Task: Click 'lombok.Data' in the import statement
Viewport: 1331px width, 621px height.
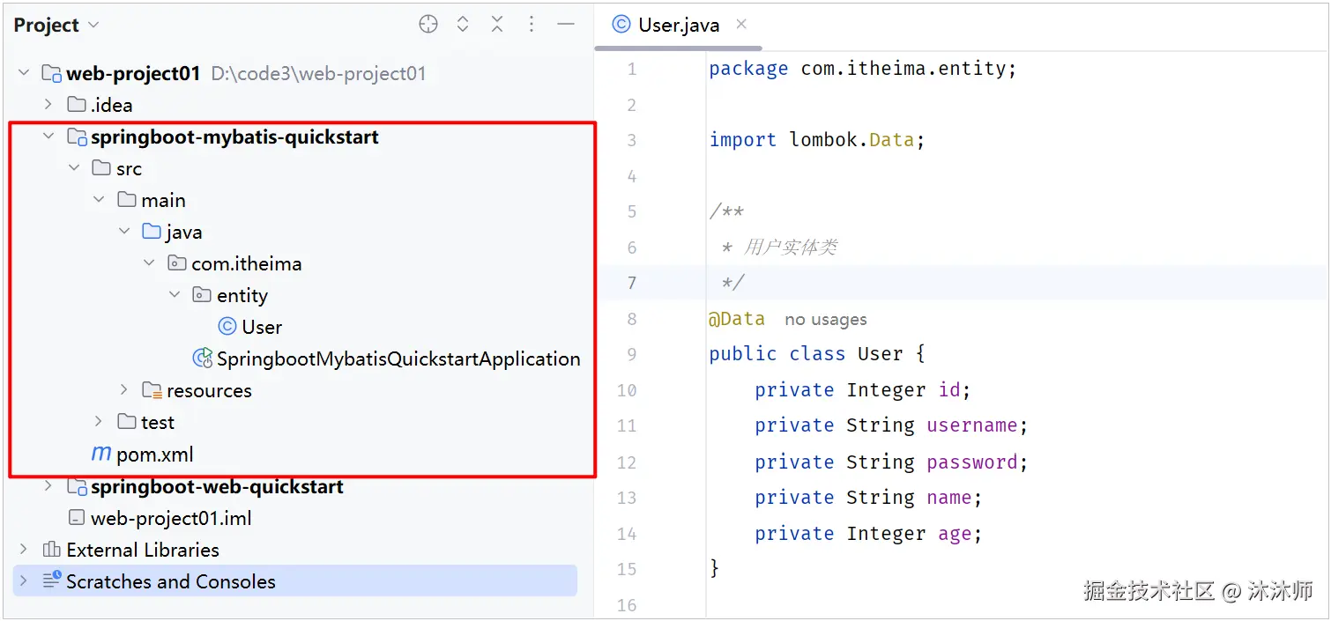Action: pos(852,140)
